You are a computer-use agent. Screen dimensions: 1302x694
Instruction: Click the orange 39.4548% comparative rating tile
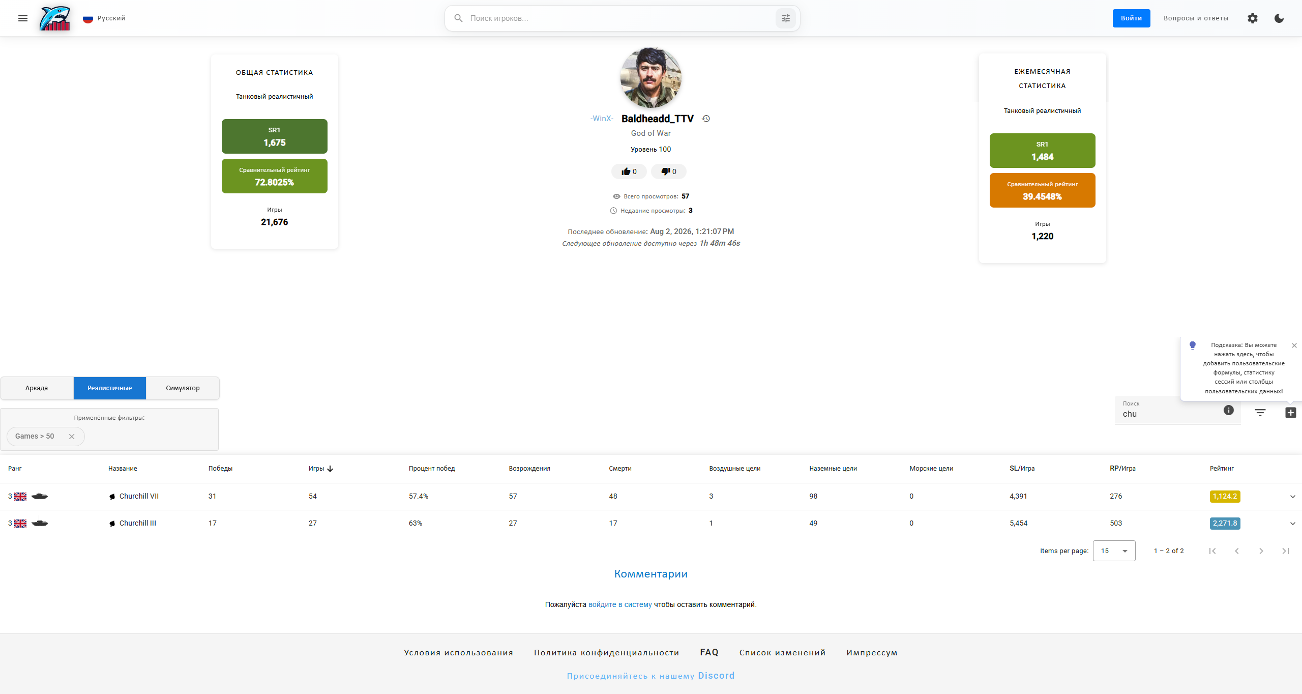(1043, 190)
